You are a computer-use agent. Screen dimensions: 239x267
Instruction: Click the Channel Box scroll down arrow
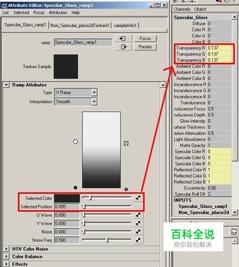click(235, 212)
